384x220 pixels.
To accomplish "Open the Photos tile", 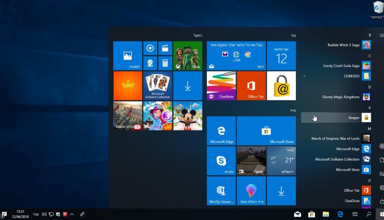I will tap(127, 56).
